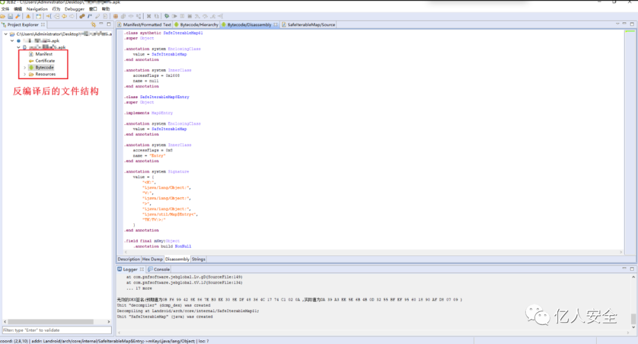Collapse the C:\Users\Administrator\Desktop root node
This screenshot has height=344, width=638.
click(x=6, y=34)
